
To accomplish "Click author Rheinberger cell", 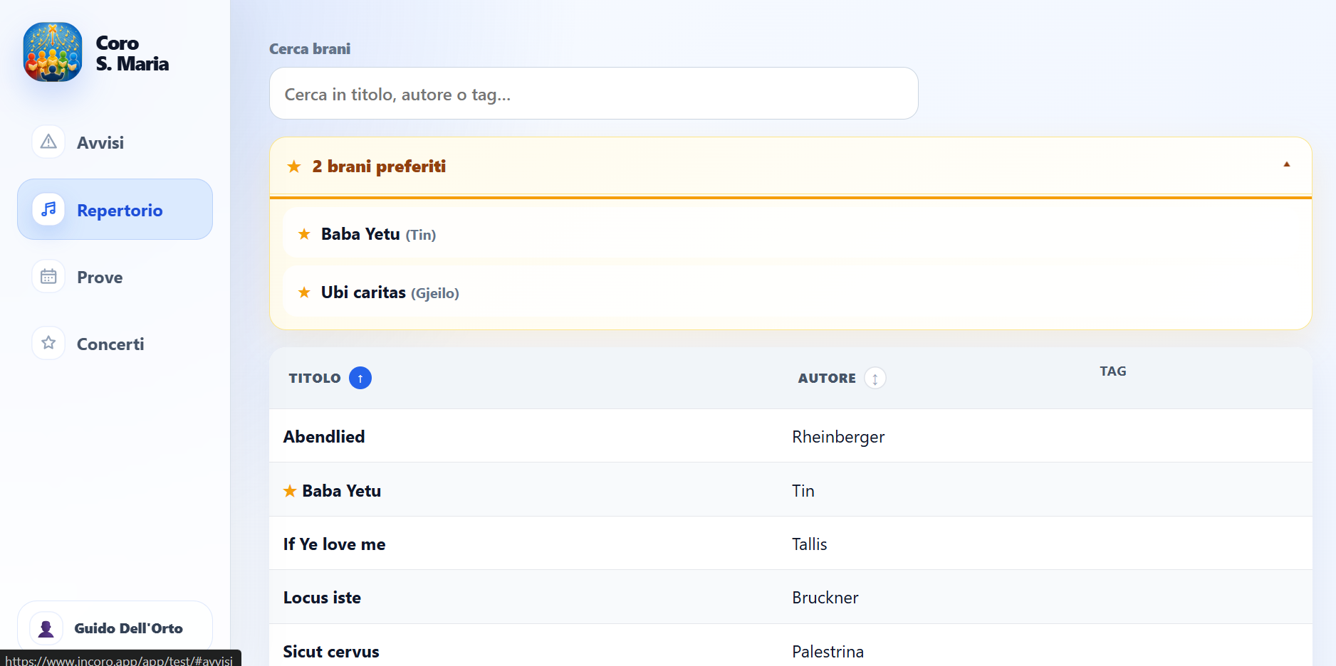I will [838, 437].
